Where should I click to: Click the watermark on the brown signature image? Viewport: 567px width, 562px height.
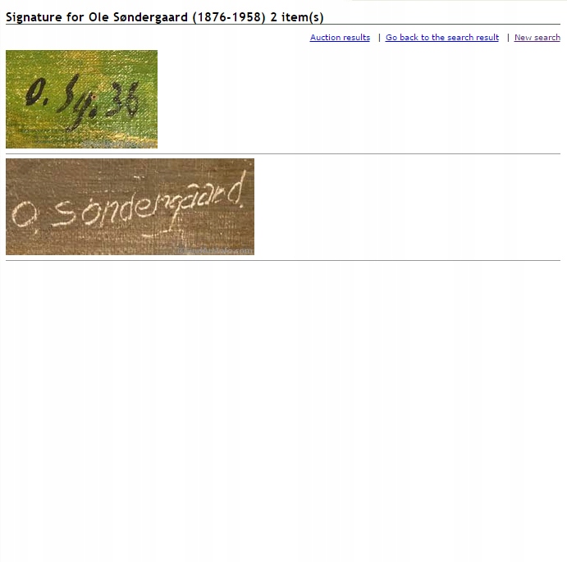pyautogui.click(x=214, y=250)
